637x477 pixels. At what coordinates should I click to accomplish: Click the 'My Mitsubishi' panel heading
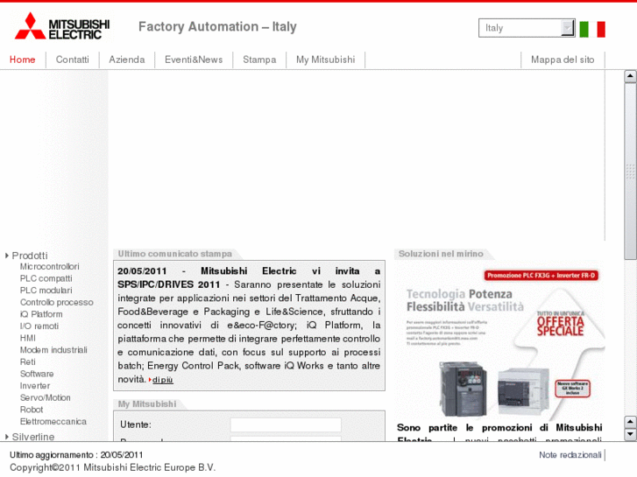pyautogui.click(x=147, y=404)
